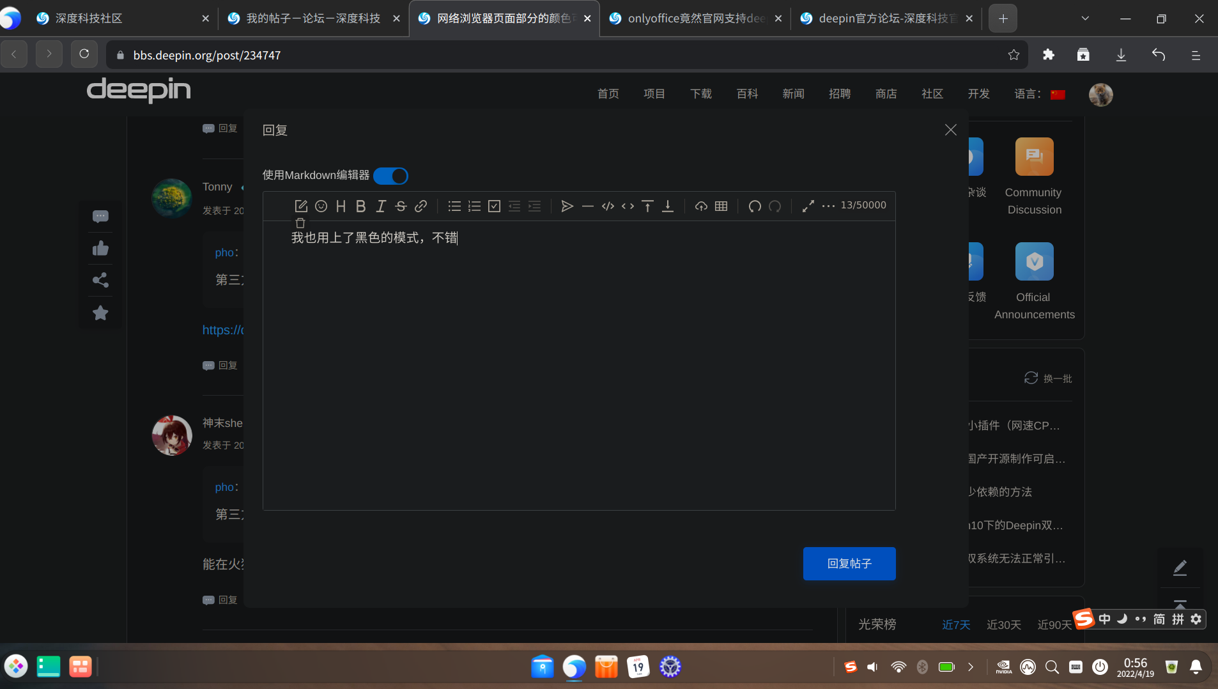Open the browser tab list chevron

[1084, 19]
